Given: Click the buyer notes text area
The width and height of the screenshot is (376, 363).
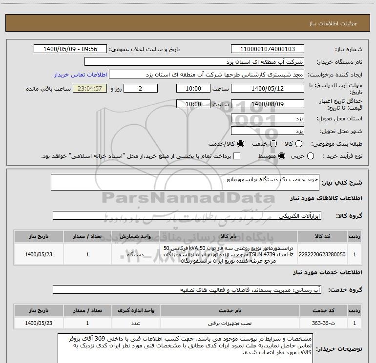Looking at the screenshot, I should 185,348.
